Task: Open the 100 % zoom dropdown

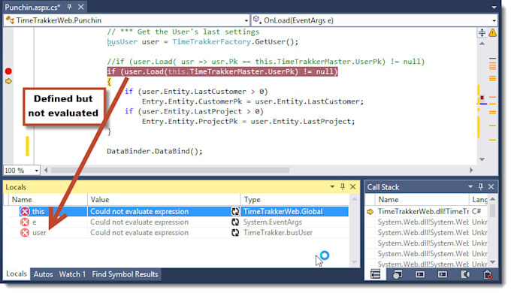Action: 37,171
